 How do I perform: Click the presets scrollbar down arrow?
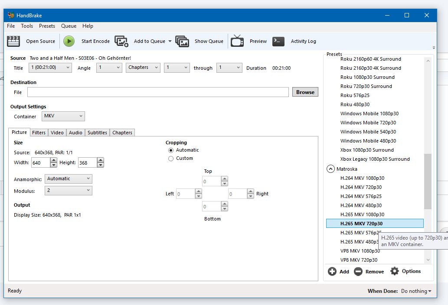pyautogui.click(x=428, y=260)
